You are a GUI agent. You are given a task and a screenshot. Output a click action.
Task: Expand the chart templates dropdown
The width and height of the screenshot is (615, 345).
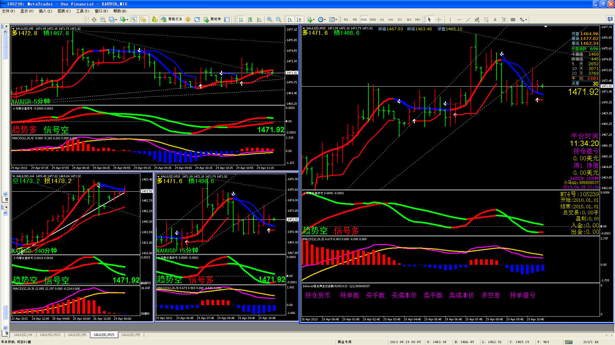(336, 20)
